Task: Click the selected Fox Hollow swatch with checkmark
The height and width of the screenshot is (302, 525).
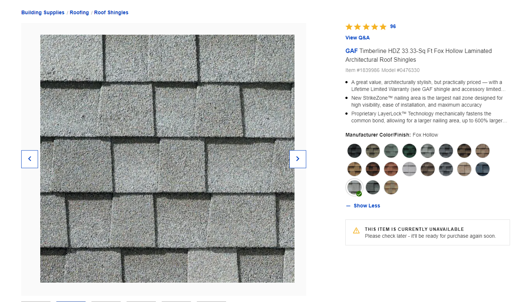Action: pyautogui.click(x=355, y=187)
